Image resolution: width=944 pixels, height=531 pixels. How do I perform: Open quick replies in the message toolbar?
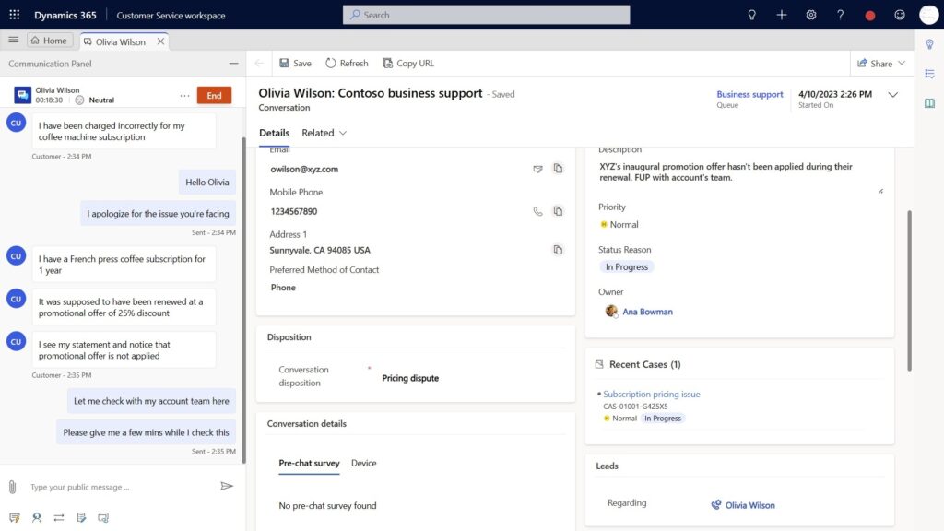click(14, 517)
